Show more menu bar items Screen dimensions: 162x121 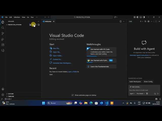(37, 17)
